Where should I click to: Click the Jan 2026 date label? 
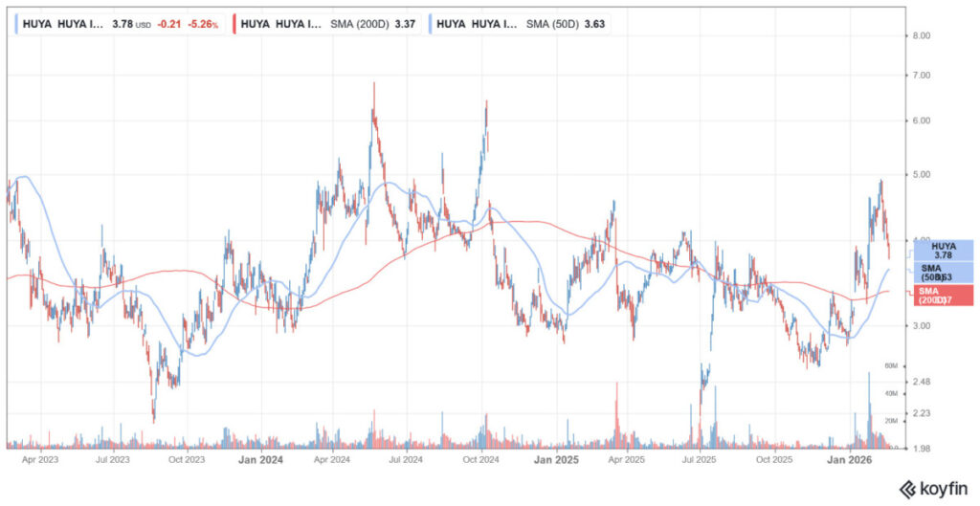coord(849,460)
